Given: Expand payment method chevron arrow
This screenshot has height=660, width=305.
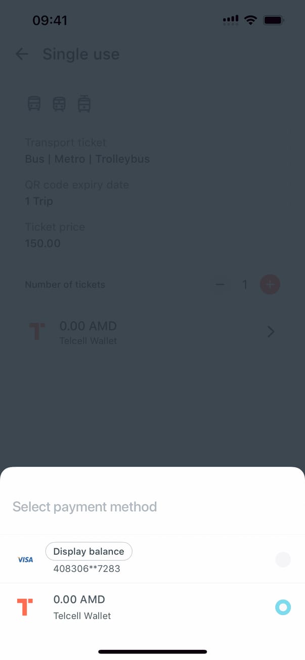Looking at the screenshot, I should click(x=271, y=332).
